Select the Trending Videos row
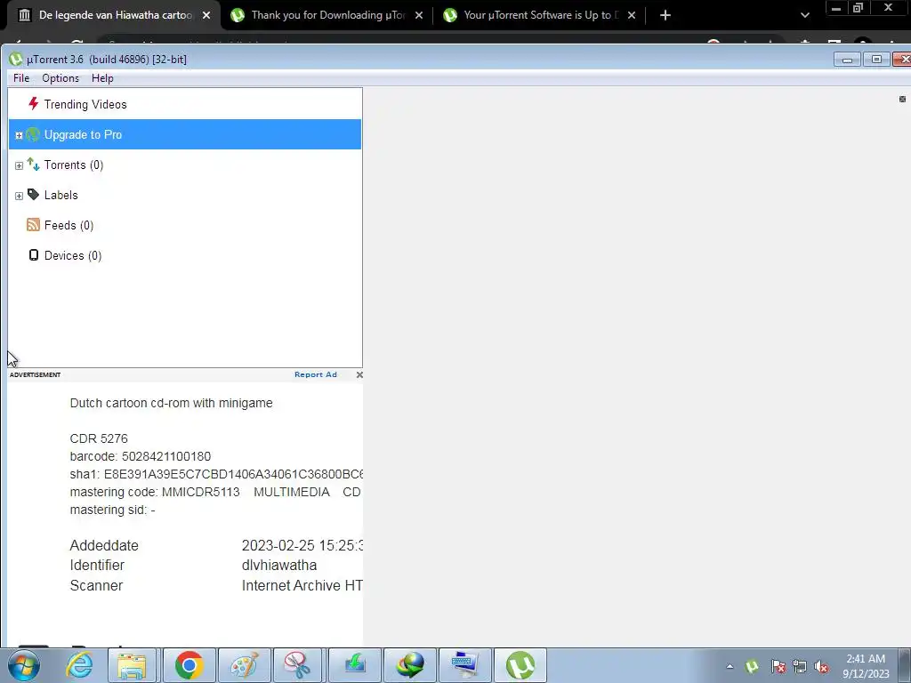This screenshot has height=683, width=911. tap(185, 104)
